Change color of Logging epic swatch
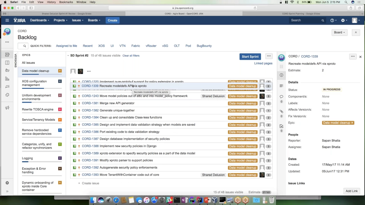Viewport: 365px width, 205px height. point(60,158)
